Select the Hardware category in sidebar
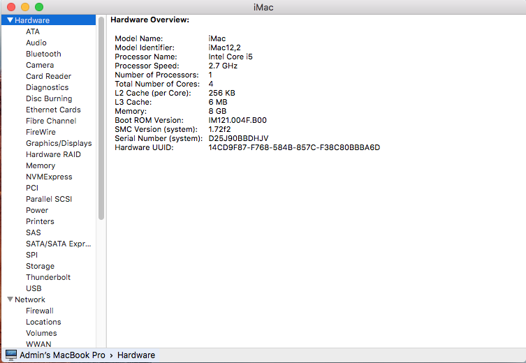This screenshot has width=526, height=363. pyautogui.click(x=48, y=20)
